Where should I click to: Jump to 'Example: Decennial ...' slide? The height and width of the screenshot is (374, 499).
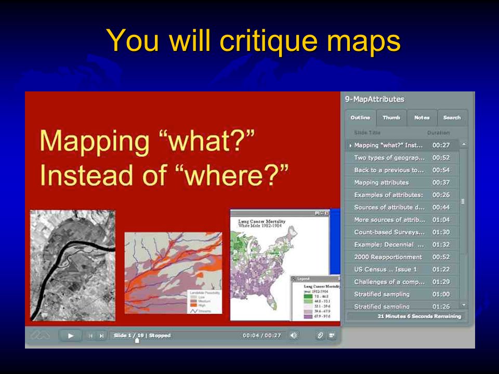[x=402, y=245]
